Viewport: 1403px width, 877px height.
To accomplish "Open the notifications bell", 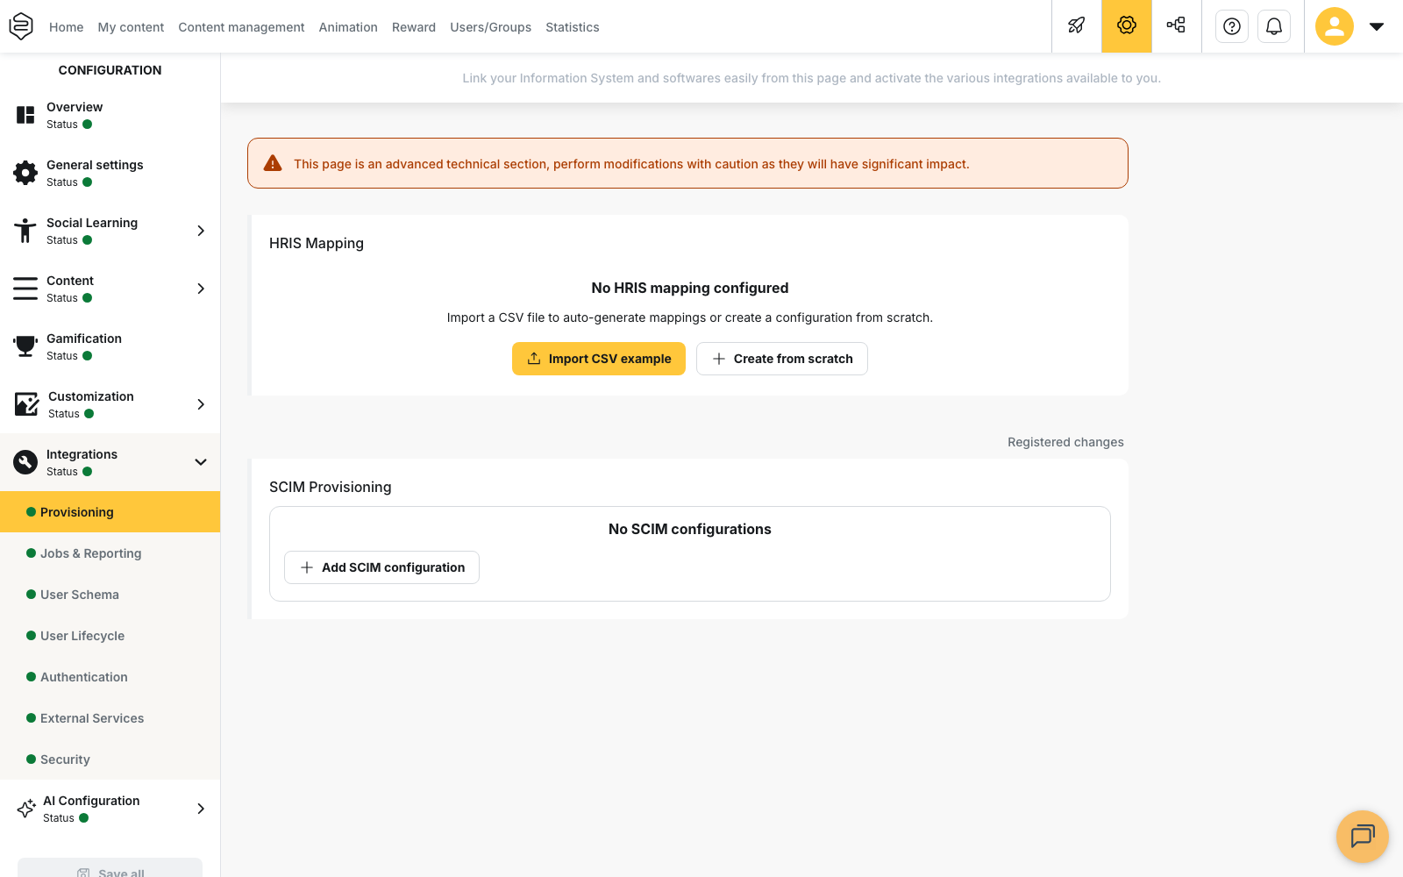I will click(1274, 26).
